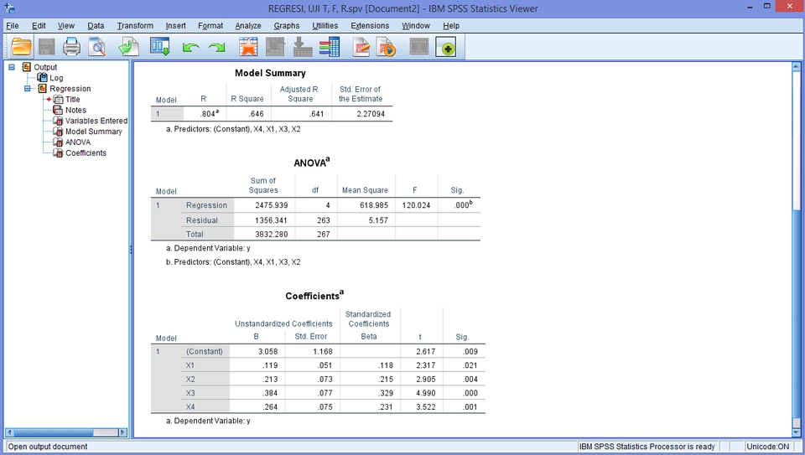Select Coefficients item in outline

pyautogui.click(x=86, y=153)
